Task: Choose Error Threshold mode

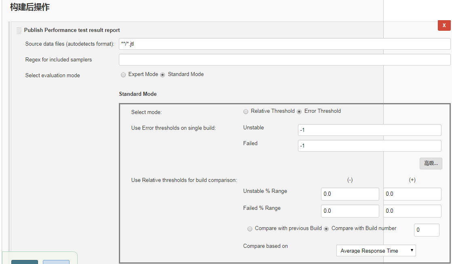Action: (299, 112)
